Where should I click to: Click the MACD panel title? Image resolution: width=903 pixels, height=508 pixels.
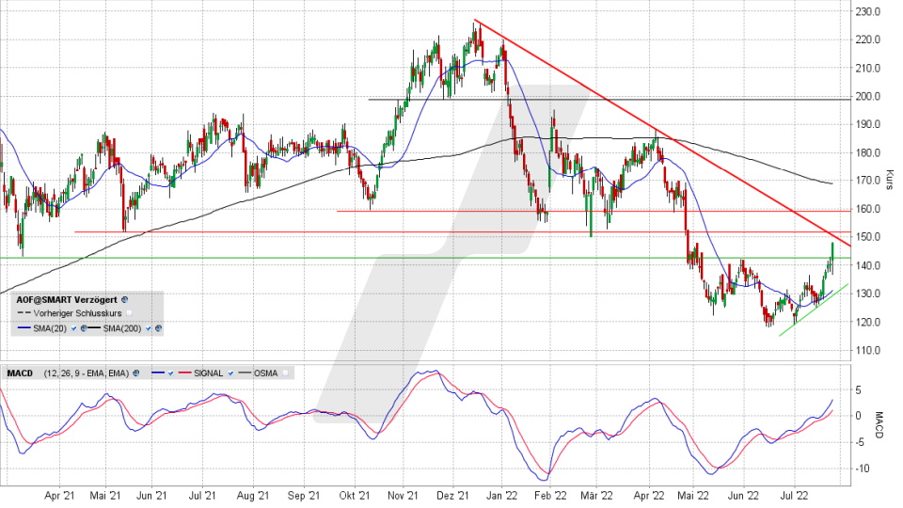[x=20, y=373]
